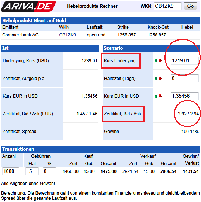This screenshot has height=202, width=201.
Task: Select the open-end Laufzeit value
Action: click(x=96, y=35)
